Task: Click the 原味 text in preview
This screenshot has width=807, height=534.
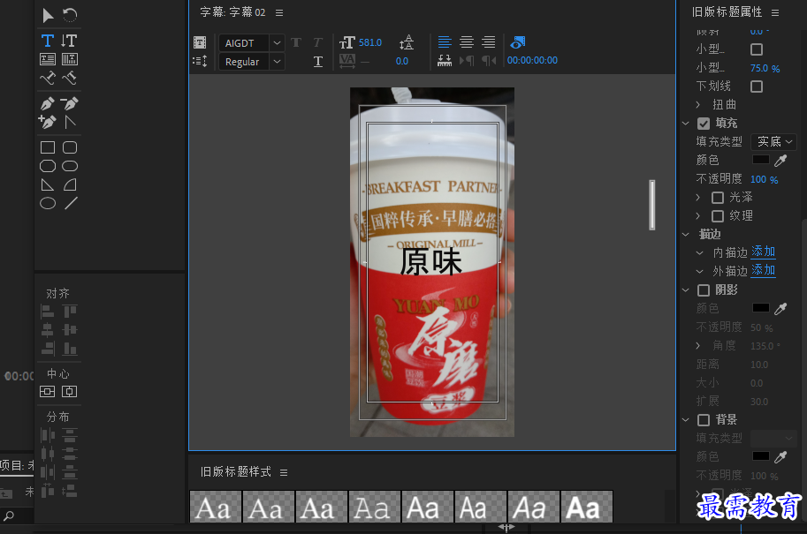Action: tap(431, 262)
